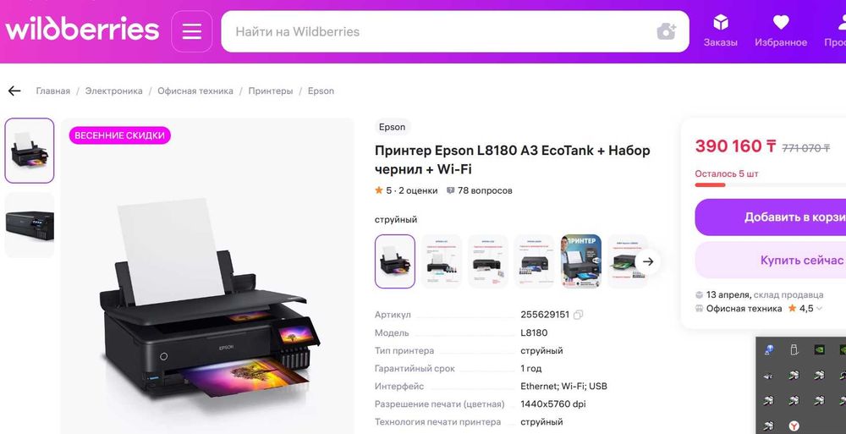This screenshot has height=434, width=846.
Task: Open the Epson brand tag
Action: [393, 127]
